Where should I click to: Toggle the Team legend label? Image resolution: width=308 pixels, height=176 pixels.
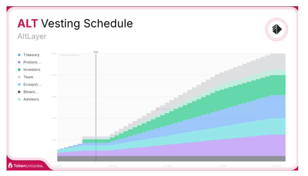28,77
